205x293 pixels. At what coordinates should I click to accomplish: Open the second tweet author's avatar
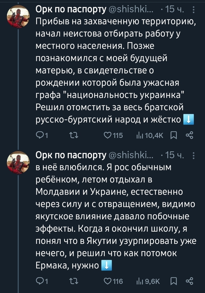pos(18,162)
